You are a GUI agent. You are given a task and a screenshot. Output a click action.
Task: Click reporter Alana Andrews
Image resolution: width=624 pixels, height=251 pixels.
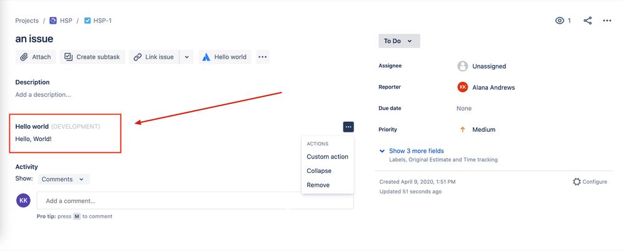[493, 87]
